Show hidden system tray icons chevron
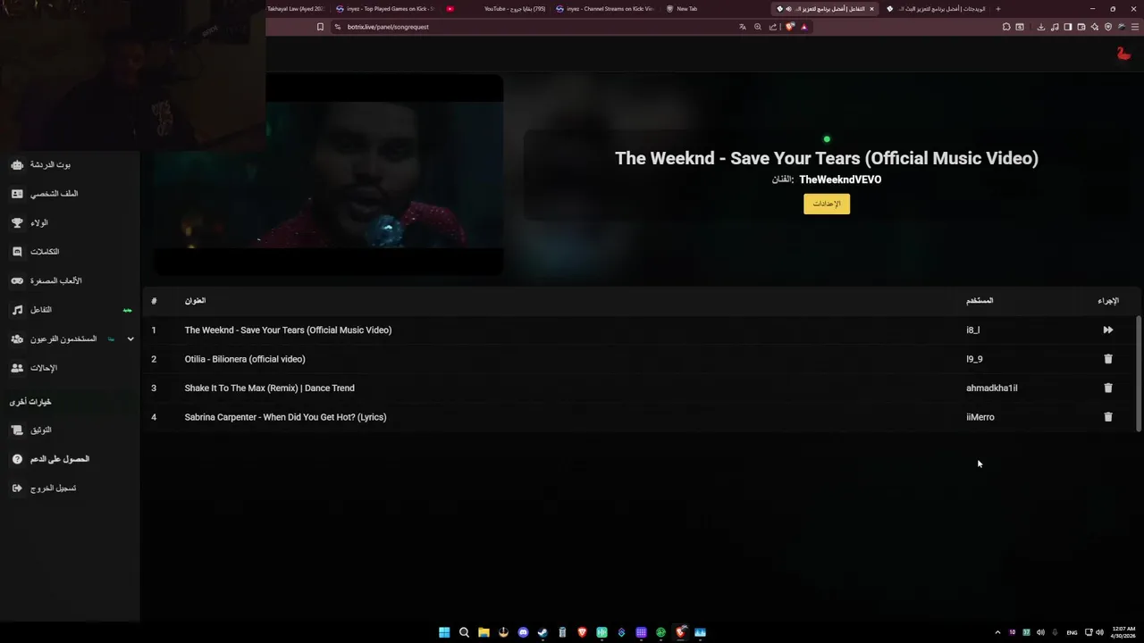The width and height of the screenshot is (1144, 643). click(997, 632)
